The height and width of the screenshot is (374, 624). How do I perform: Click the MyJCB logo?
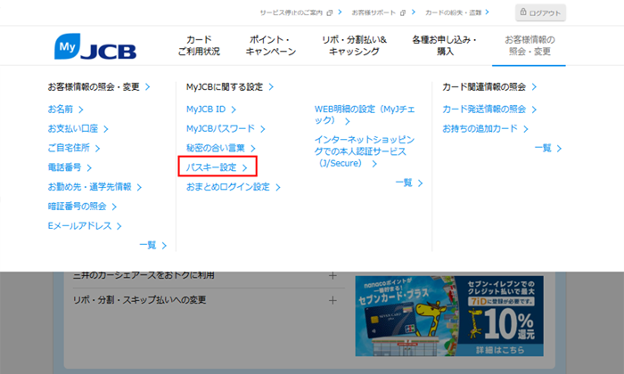(x=94, y=46)
